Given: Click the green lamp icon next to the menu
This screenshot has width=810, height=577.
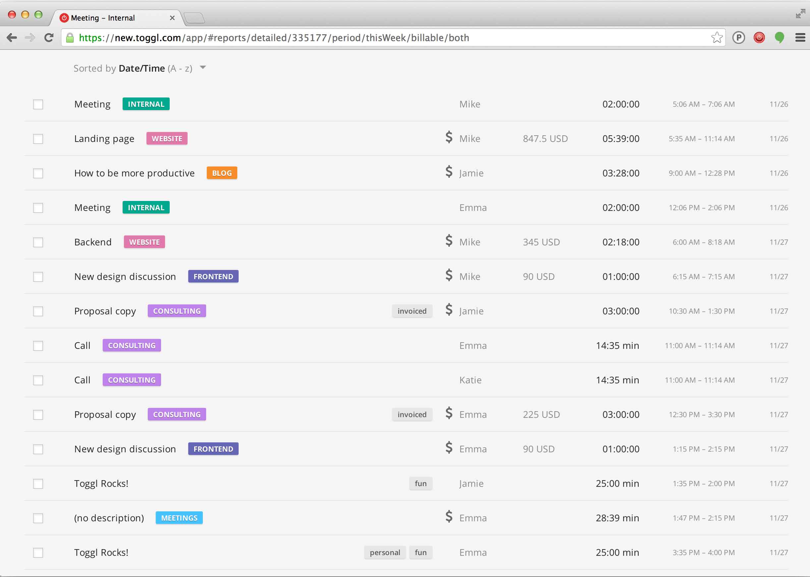Looking at the screenshot, I should pyautogui.click(x=780, y=37).
